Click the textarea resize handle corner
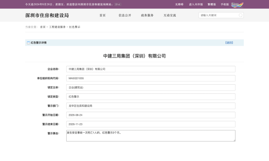 (x=234, y=140)
